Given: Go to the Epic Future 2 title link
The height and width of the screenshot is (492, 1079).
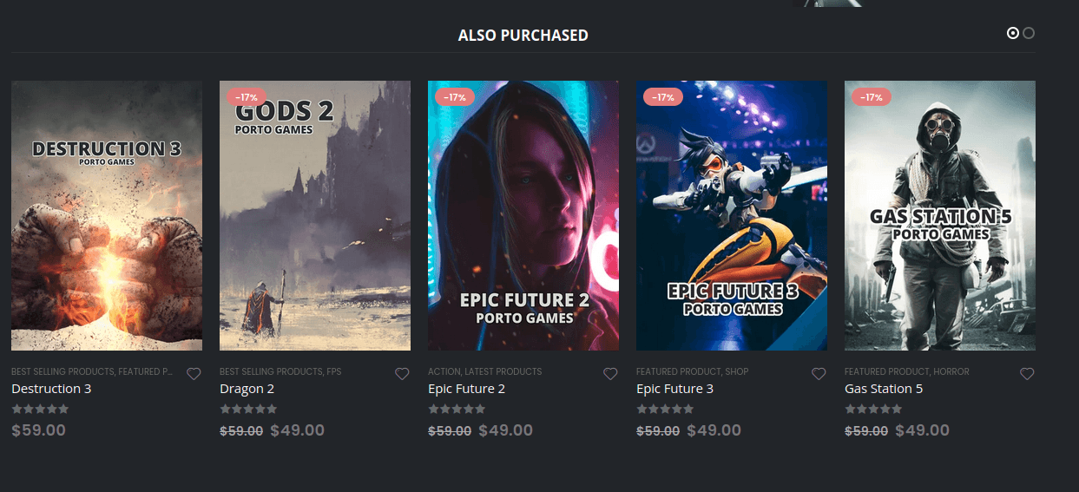Looking at the screenshot, I should [x=466, y=389].
